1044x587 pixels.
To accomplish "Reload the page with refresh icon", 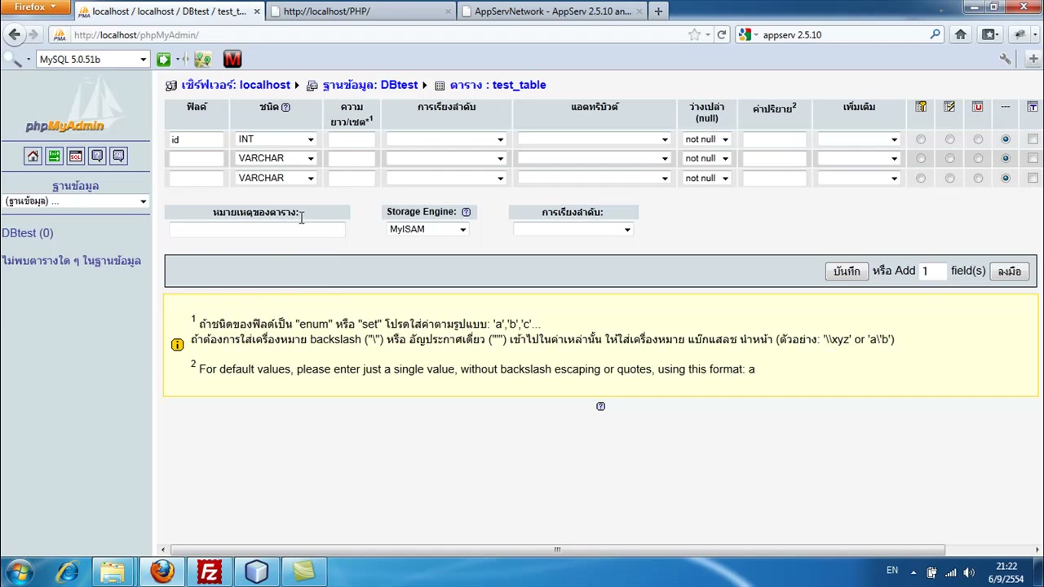I will [x=722, y=35].
